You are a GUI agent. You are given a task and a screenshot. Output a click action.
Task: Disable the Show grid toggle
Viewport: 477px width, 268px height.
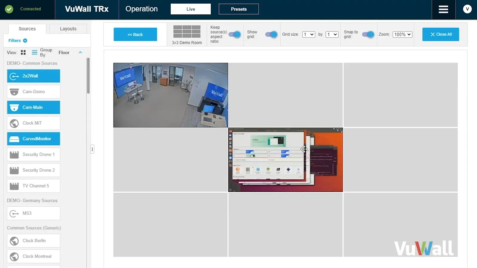271,34
